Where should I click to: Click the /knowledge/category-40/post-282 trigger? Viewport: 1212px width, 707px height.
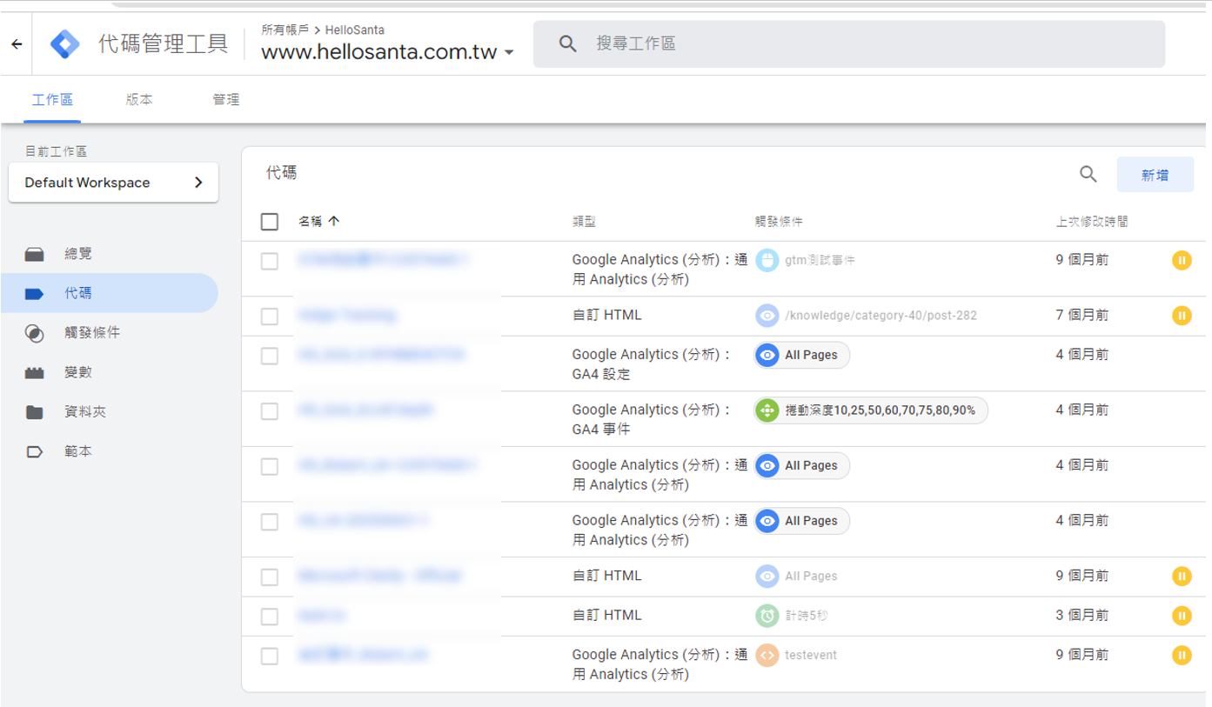867,316
